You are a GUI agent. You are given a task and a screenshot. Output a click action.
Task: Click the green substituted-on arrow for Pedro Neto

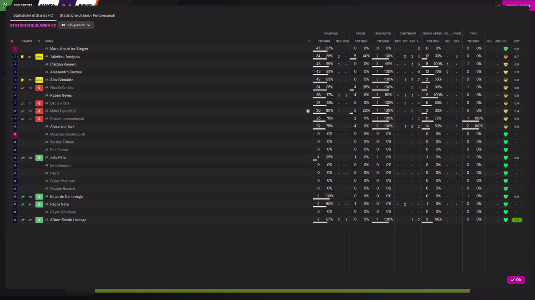click(39, 205)
